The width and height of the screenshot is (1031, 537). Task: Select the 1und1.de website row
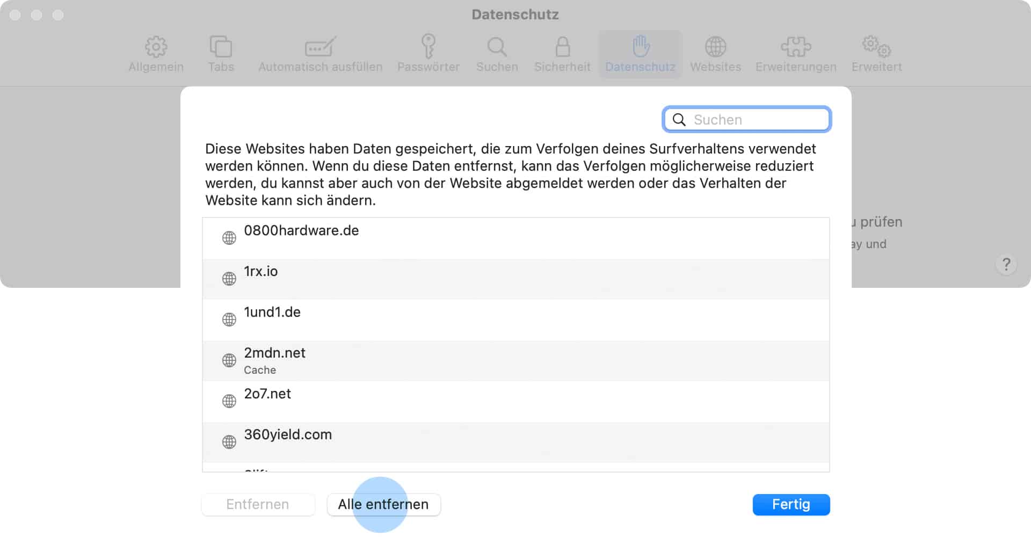tap(515, 320)
